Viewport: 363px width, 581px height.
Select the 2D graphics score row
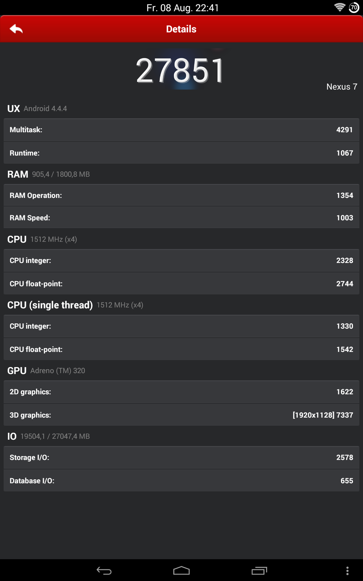[x=181, y=392]
